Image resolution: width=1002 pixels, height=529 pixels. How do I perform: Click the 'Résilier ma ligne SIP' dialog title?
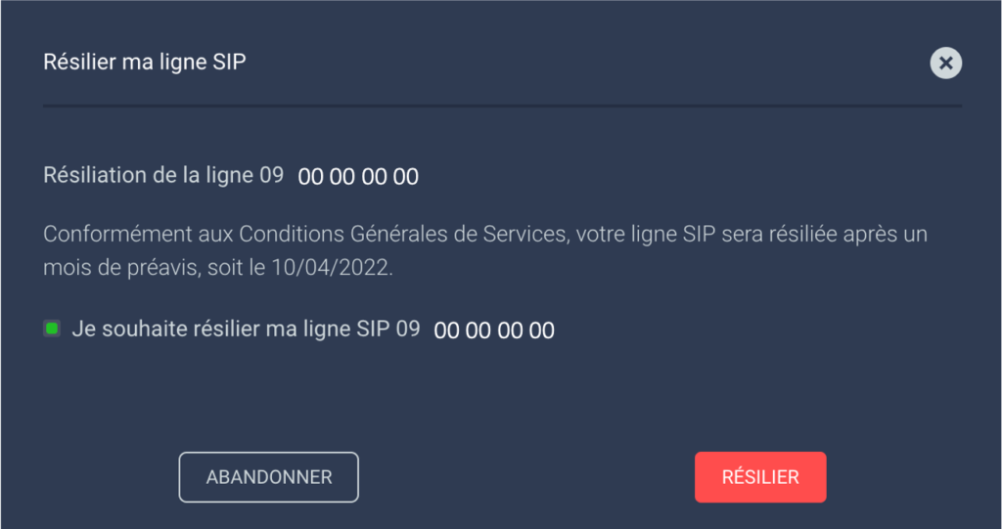tap(144, 63)
